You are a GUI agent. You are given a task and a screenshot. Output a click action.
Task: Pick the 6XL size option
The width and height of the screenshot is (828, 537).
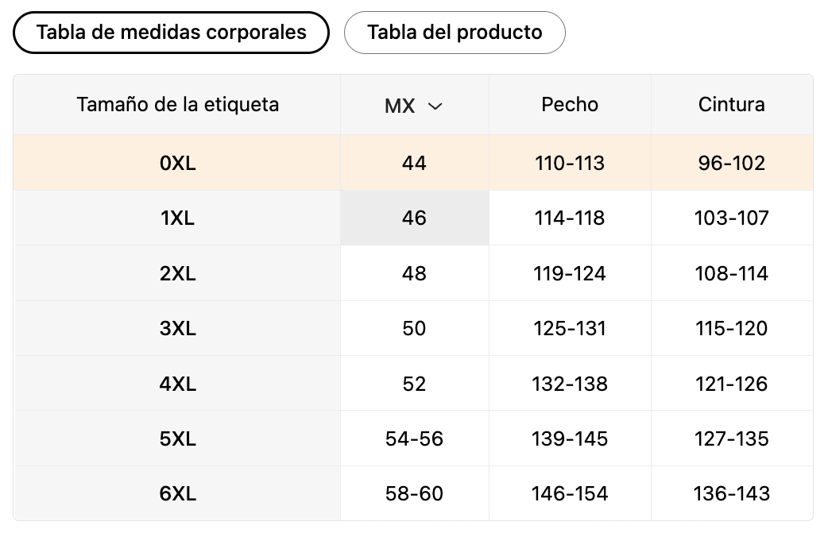[177, 493]
